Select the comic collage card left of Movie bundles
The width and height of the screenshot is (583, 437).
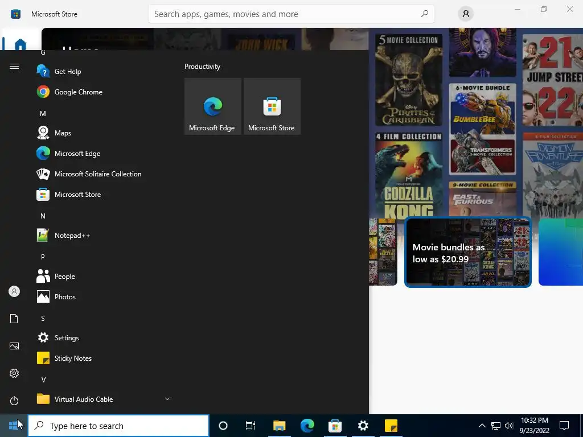pos(383,252)
